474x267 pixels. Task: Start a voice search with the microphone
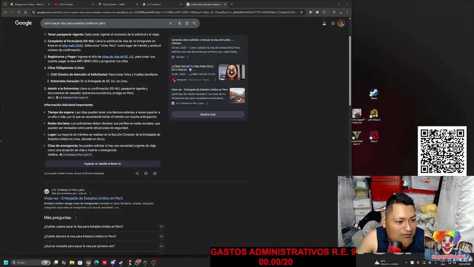[x=180, y=23]
